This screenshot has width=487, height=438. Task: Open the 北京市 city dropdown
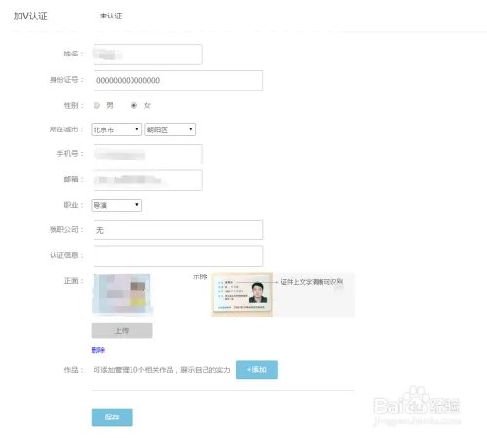[117, 129]
